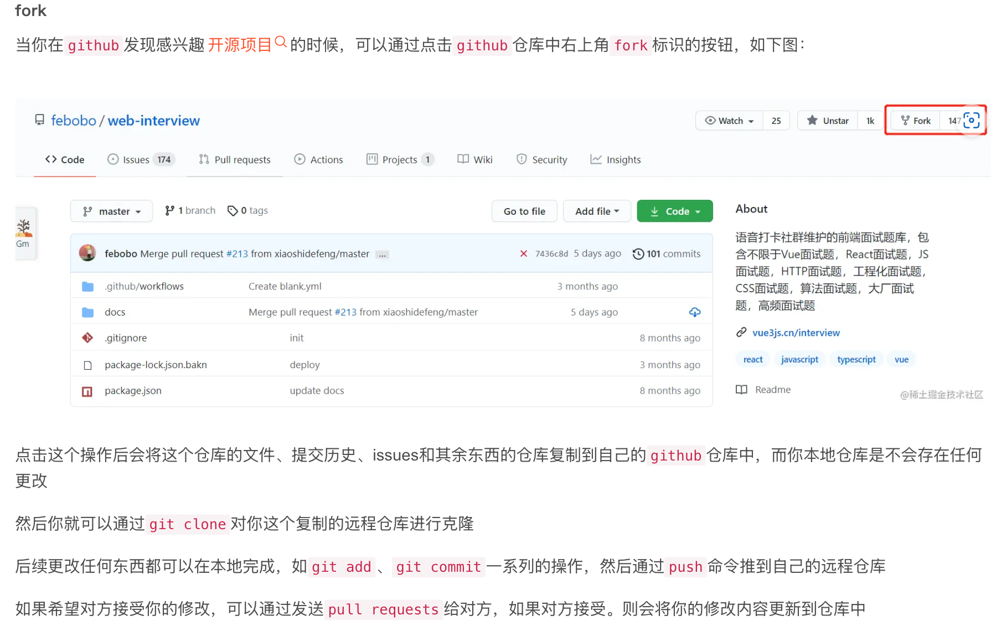This screenshot has height=631, width=991.
Task: Open the docs folder name link
Action: (115, 312)
